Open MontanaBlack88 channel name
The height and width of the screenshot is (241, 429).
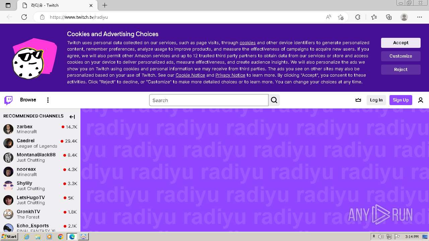click(x=36, y=155)
